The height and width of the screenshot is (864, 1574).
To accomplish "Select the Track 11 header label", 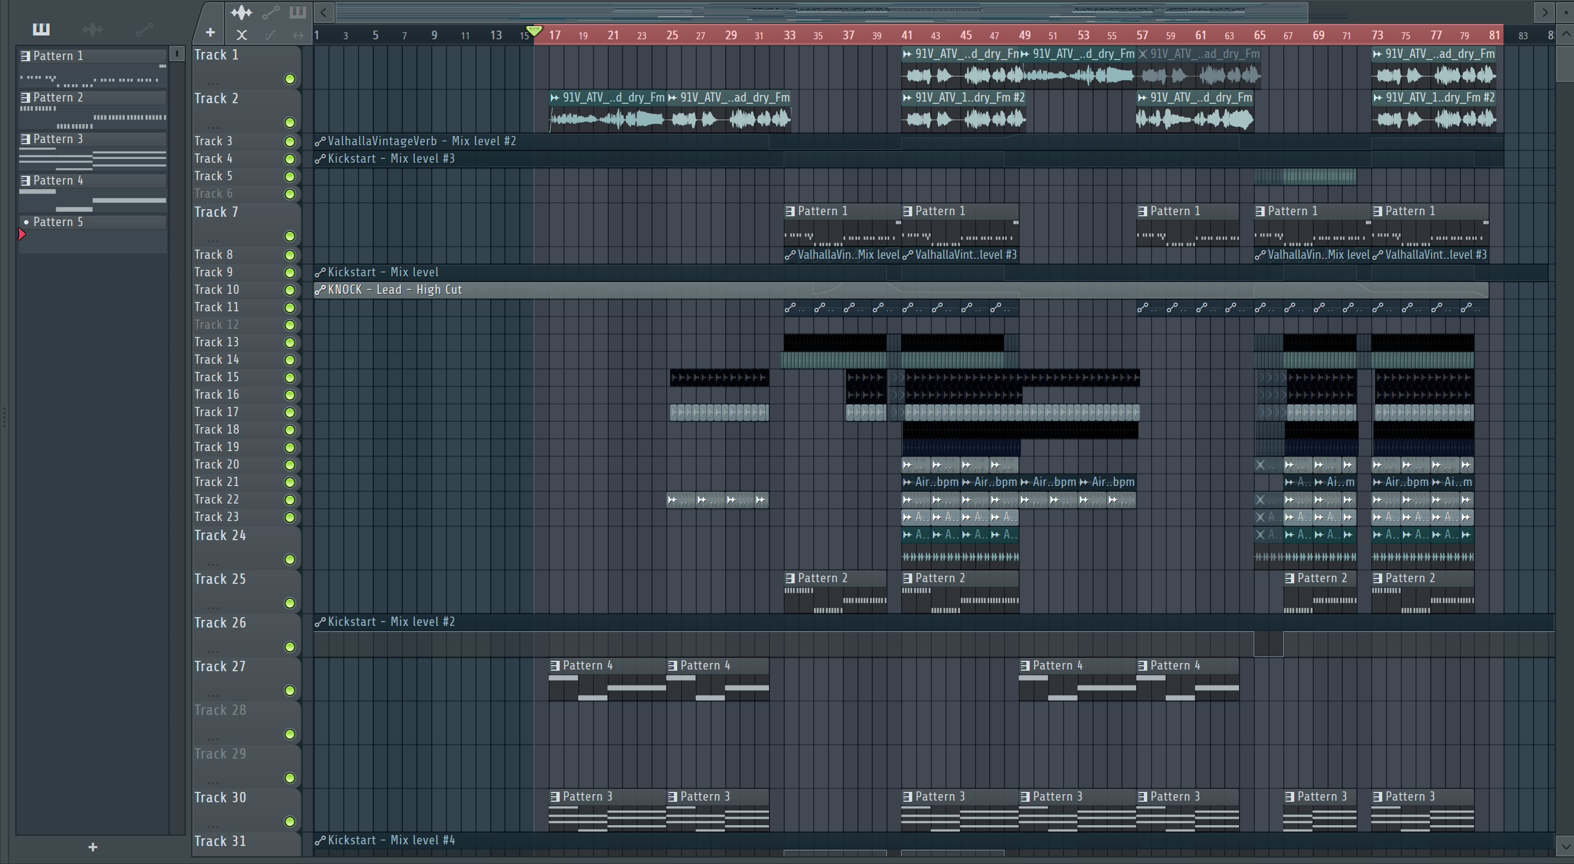I will click(x=216, y=307).
